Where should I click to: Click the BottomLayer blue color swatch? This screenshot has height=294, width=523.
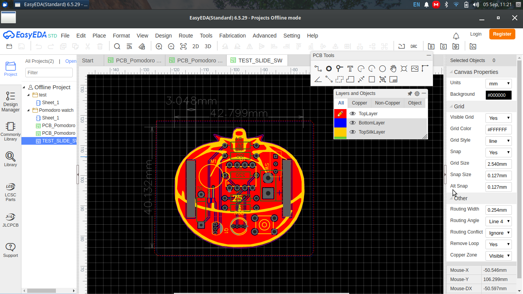pos(340,123)
